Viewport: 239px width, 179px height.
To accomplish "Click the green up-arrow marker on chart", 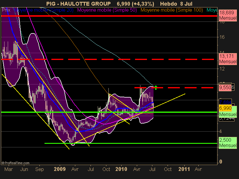I will tap(156, 87).
